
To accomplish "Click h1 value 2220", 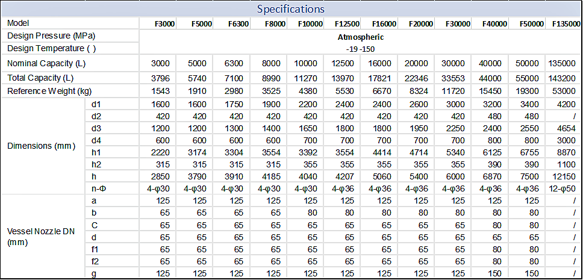I will pos(161,153).
